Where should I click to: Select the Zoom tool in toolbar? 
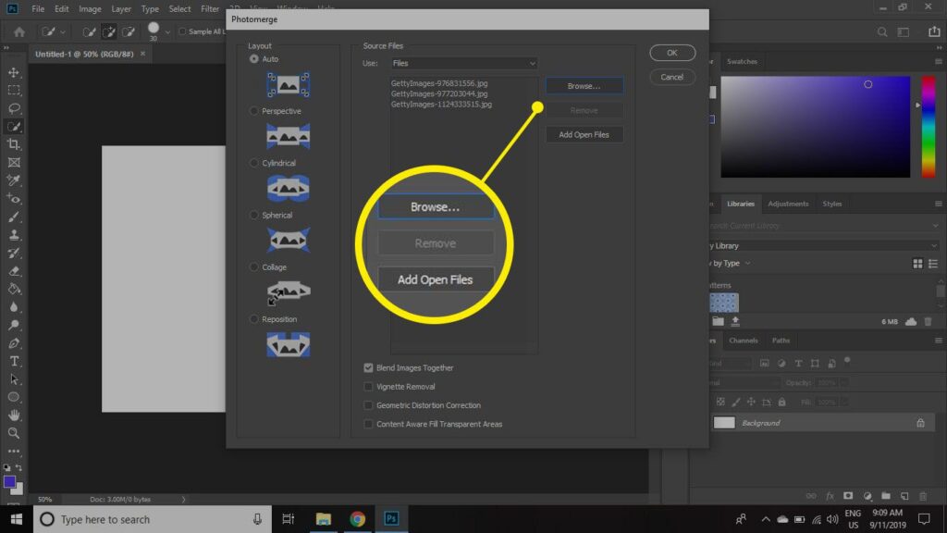(x=14, y=433)
